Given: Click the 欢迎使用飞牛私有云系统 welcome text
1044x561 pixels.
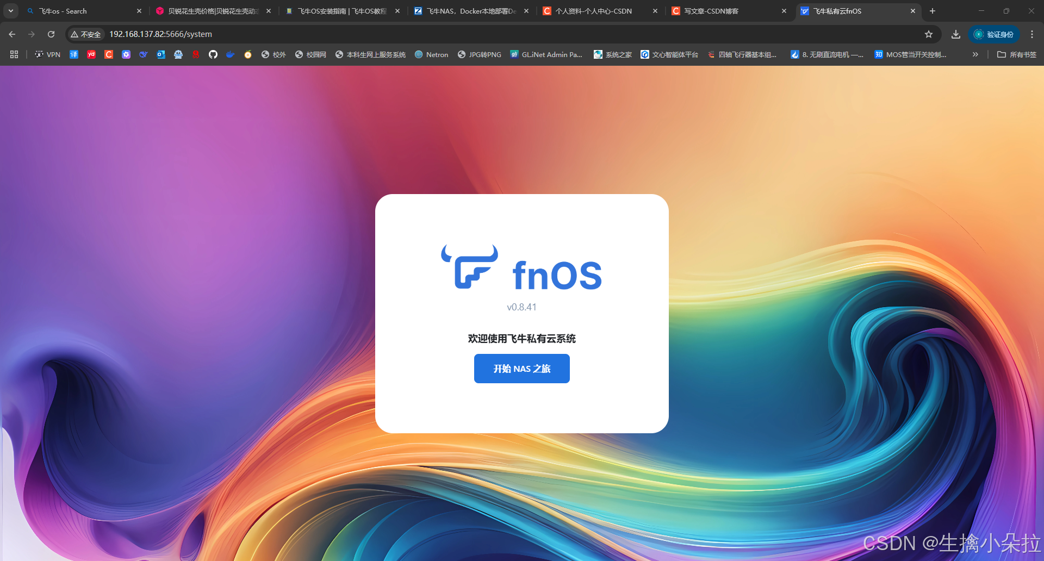Looking at the screenshot, I should tap(521, 339).
